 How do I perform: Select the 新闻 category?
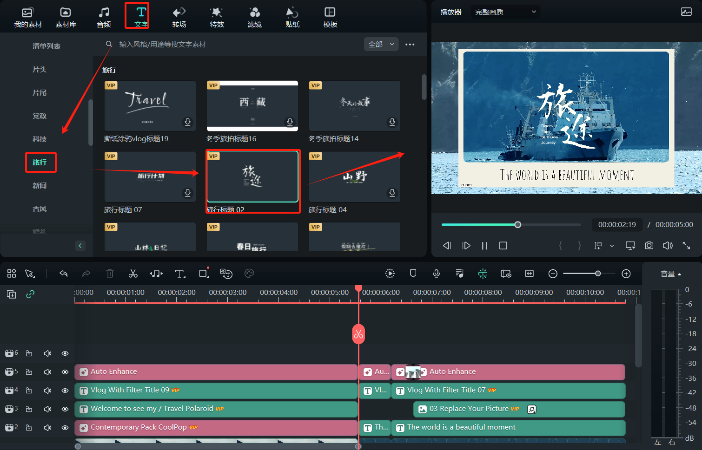click(40, 186)
